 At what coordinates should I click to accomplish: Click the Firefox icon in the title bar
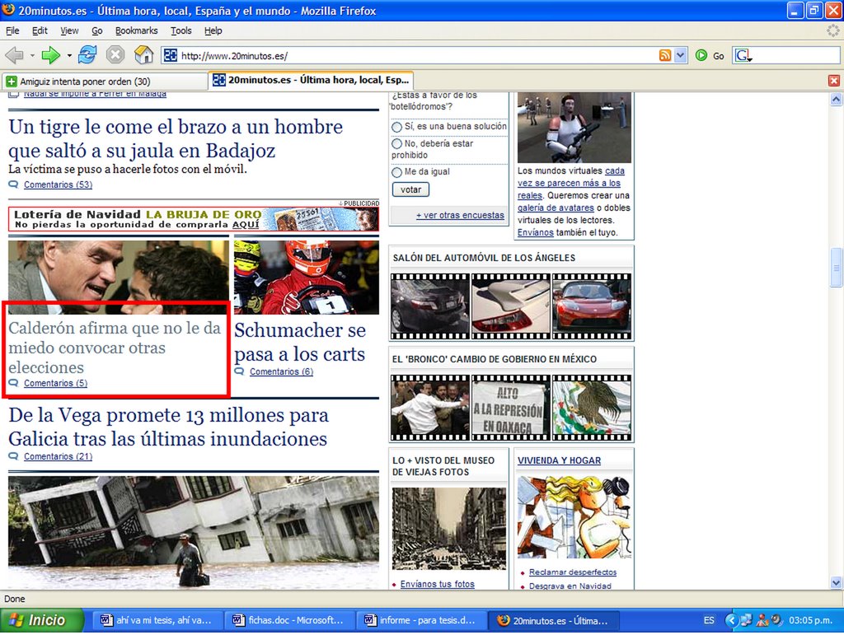pos(8,10)
